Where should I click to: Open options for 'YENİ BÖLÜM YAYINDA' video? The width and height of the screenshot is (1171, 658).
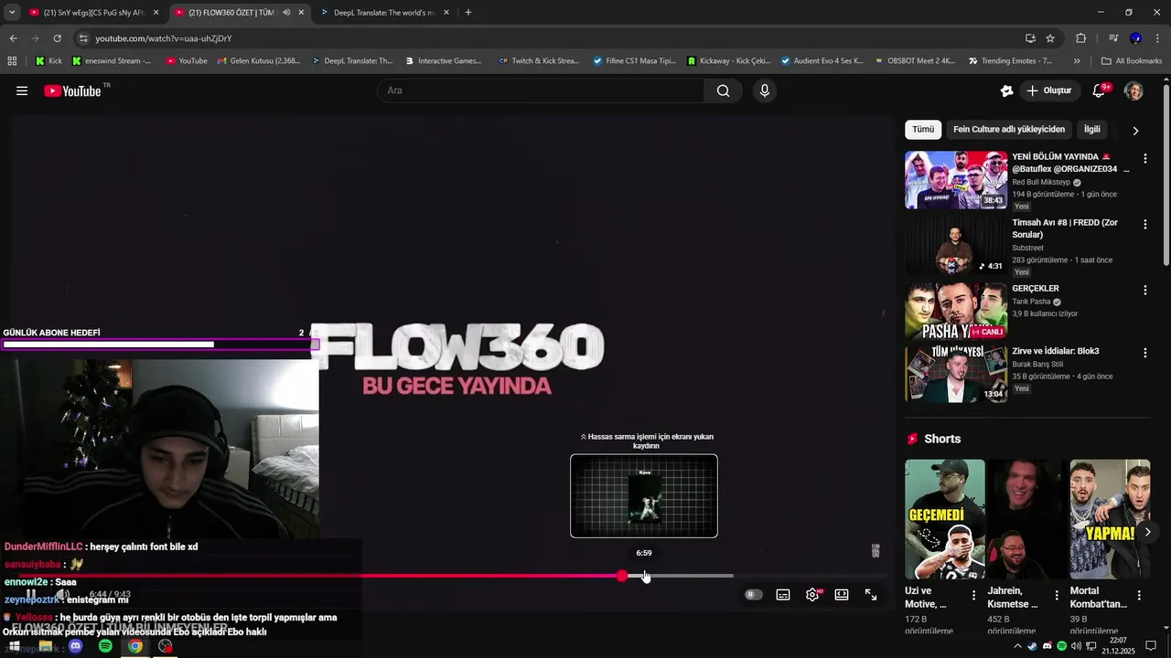tap(1144, 158)
